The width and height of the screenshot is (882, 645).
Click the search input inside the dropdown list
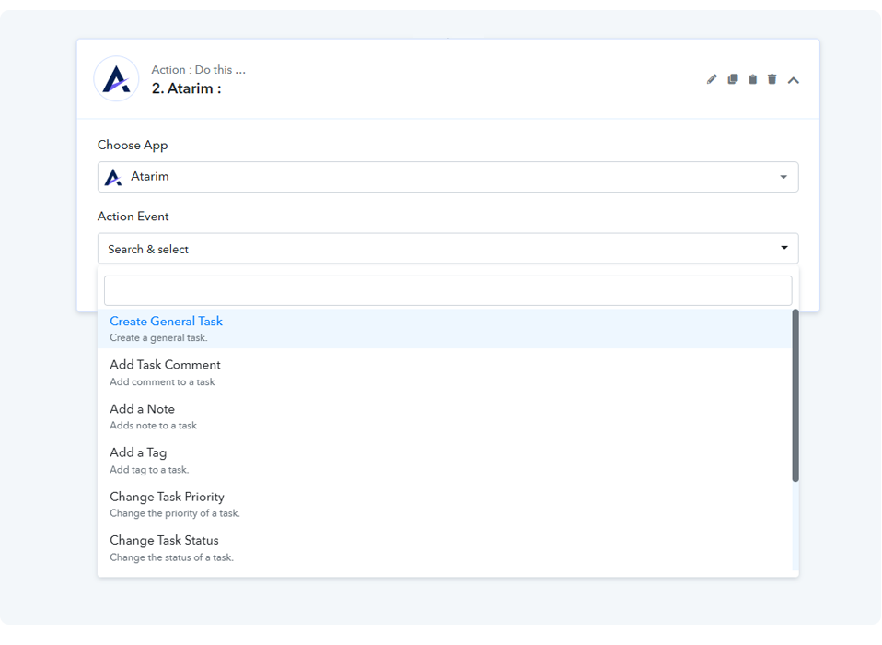tap(447, 290)
